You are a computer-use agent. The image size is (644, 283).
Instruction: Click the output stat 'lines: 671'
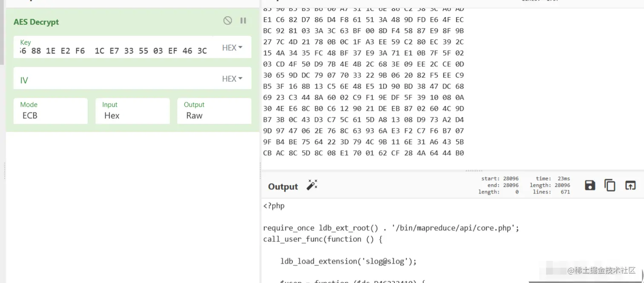[x=551, y=192]
